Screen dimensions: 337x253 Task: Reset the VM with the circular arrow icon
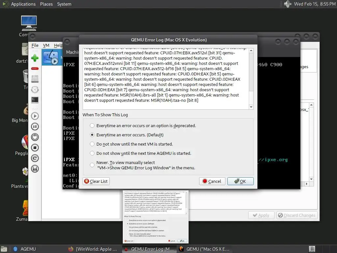click(35, 158)
